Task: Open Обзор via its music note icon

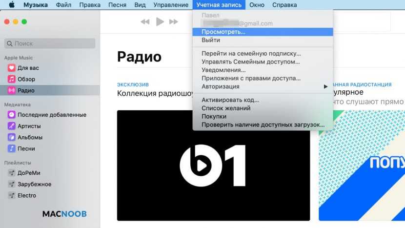Action: pyautogui.click(x=11, y=79)
